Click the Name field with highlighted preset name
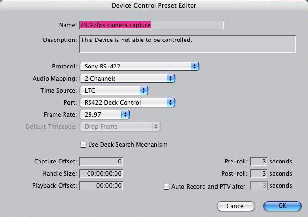This screenshot has width=308, height=217. point(152,25)
